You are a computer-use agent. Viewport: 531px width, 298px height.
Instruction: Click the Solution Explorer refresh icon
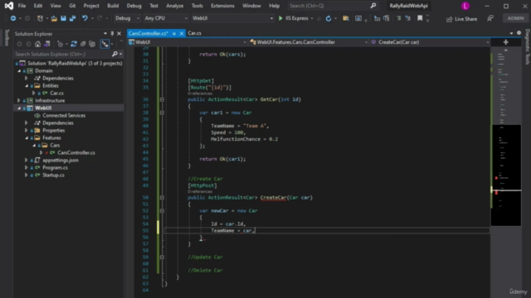point(74,44)
